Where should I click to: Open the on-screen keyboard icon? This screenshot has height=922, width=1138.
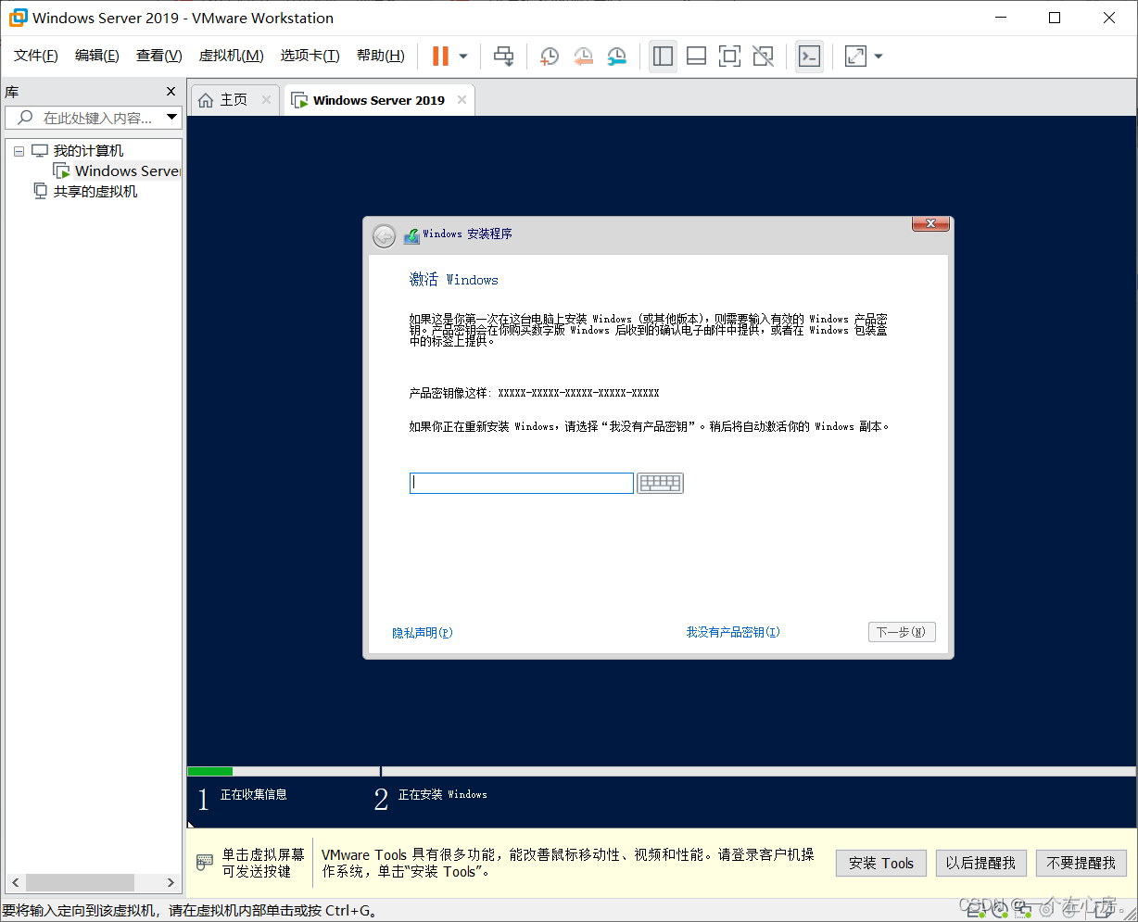pyautogui.click(x=660, y=483)
